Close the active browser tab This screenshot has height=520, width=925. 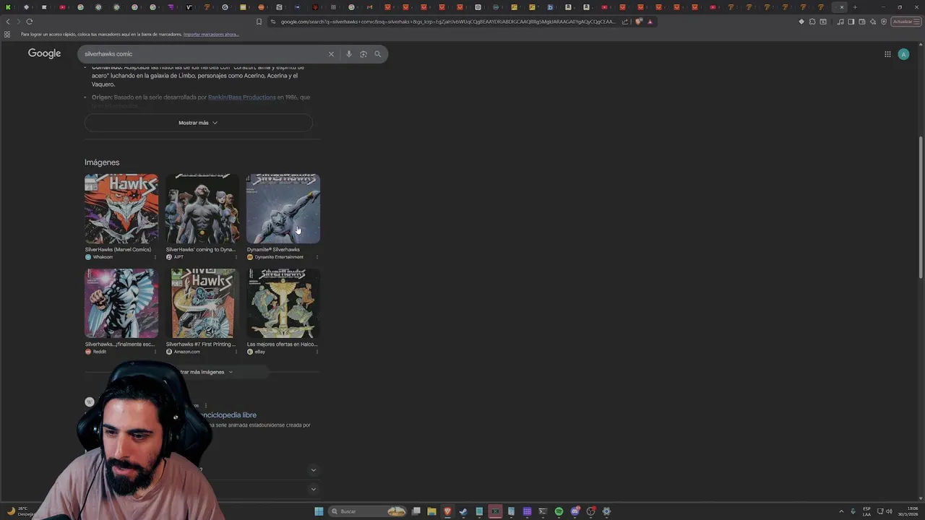coord(841,7)
